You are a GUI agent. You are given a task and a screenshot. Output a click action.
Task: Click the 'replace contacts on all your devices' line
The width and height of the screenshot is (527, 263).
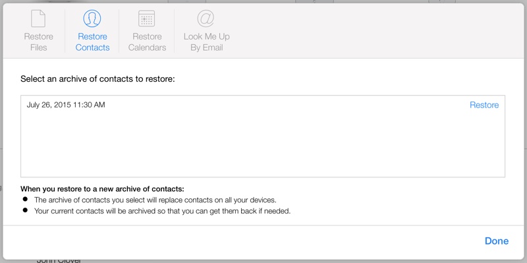155,200
